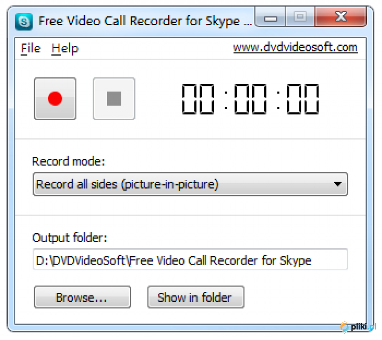Click the hours digits of the timer

click(x=198, y=99)
